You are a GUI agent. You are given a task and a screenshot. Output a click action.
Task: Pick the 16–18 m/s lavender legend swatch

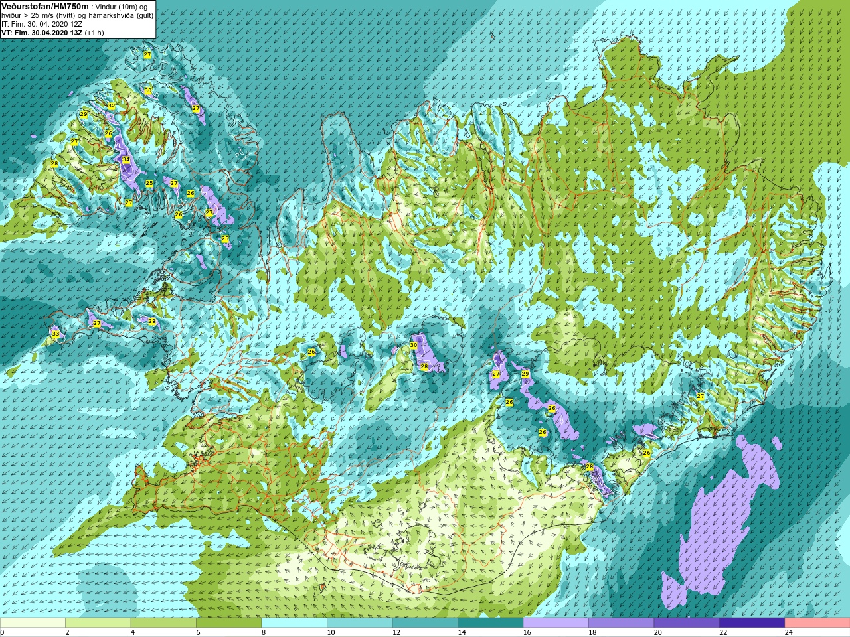point(556,623)
